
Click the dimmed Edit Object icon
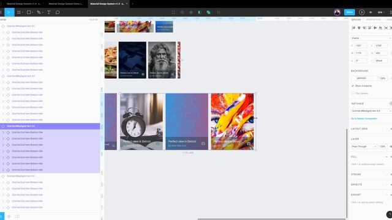click(x=173, y=12)
